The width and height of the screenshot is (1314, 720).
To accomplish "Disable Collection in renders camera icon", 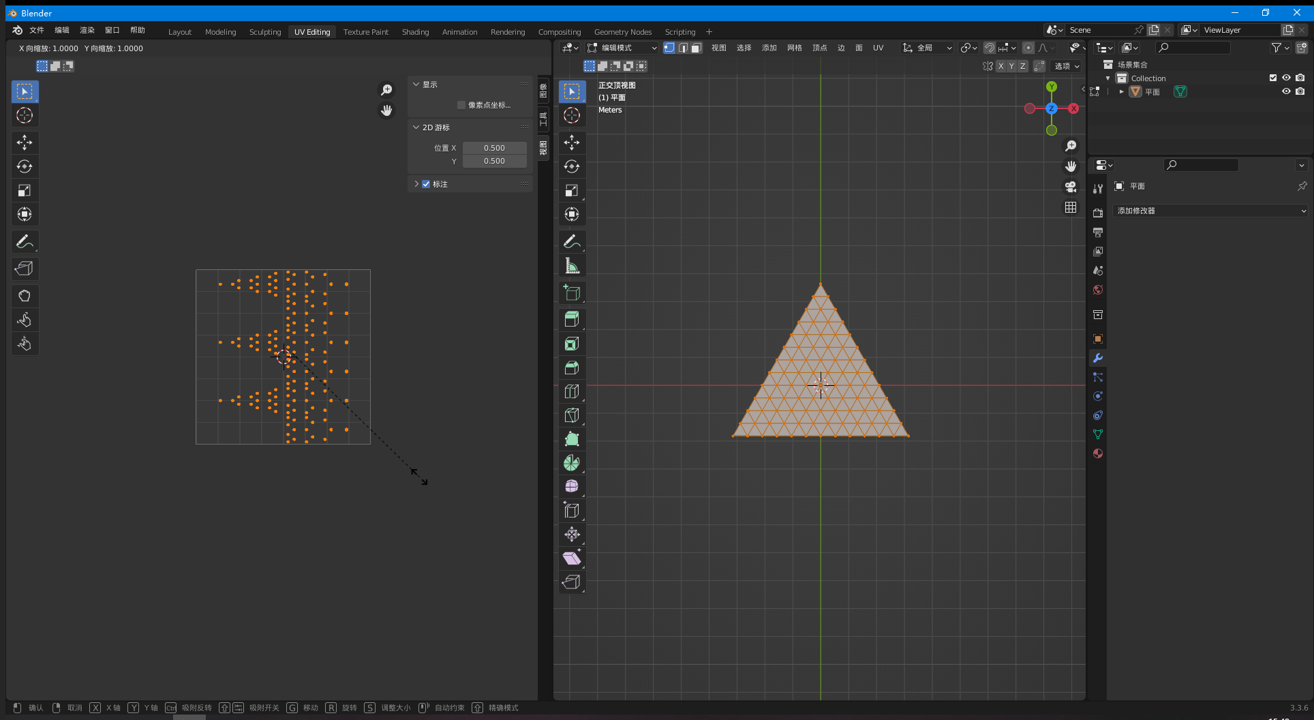I will pyautogui.click(x=1300, y=78).
